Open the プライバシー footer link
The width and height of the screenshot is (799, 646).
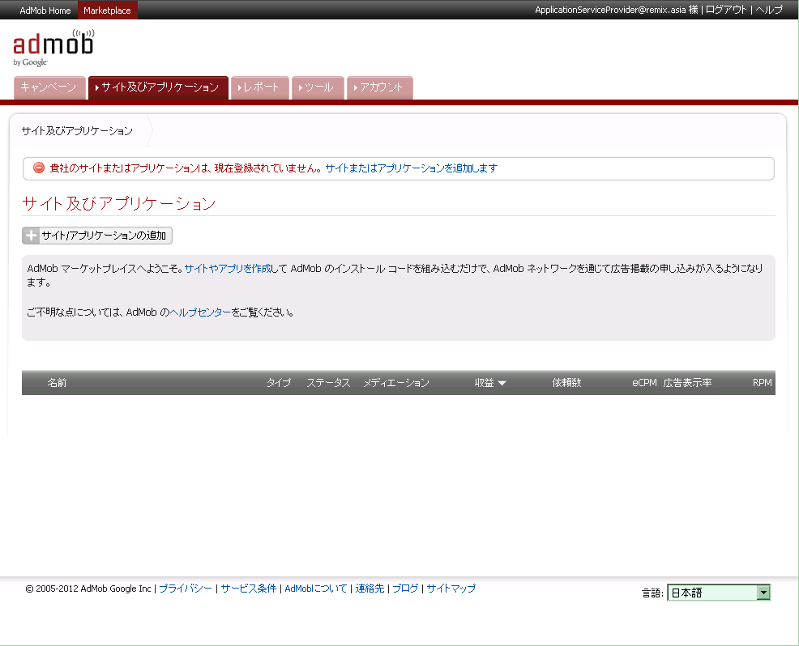click(x=186, y=589)
